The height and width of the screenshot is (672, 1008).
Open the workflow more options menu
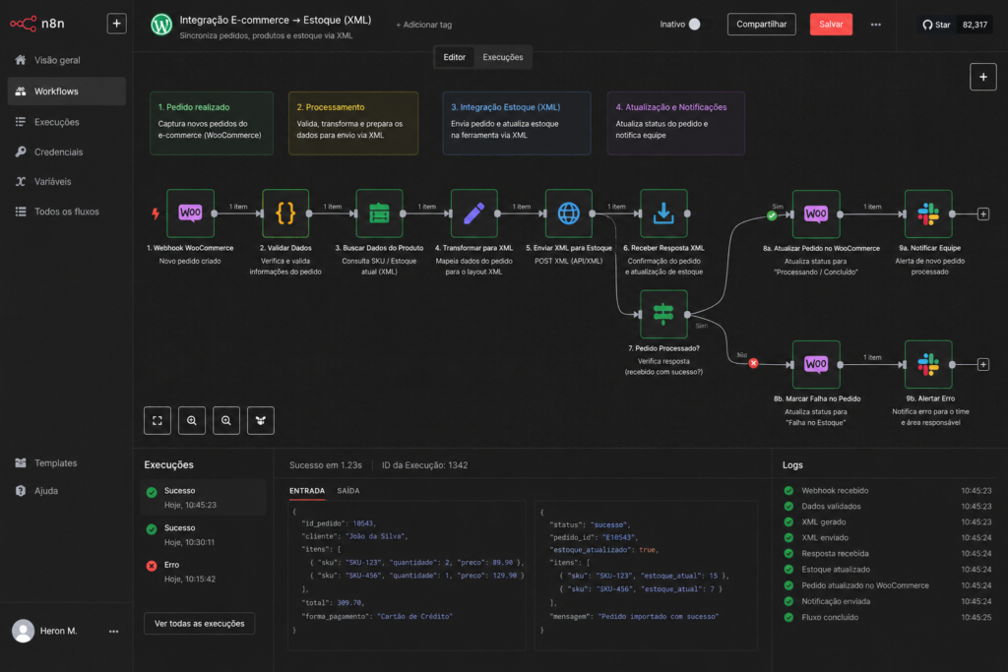875,25
